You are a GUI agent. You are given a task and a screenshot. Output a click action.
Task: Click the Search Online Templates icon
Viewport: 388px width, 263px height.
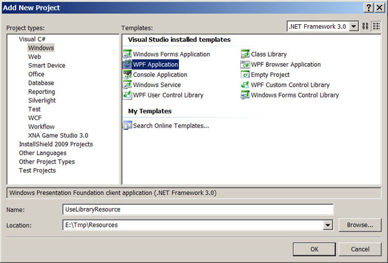[128, 126]
